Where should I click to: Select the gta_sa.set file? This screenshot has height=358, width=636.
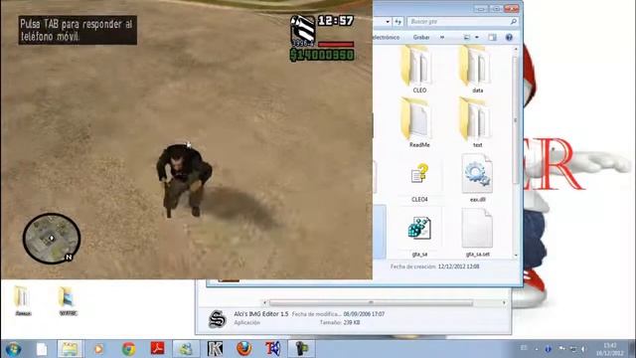[477, 233]
